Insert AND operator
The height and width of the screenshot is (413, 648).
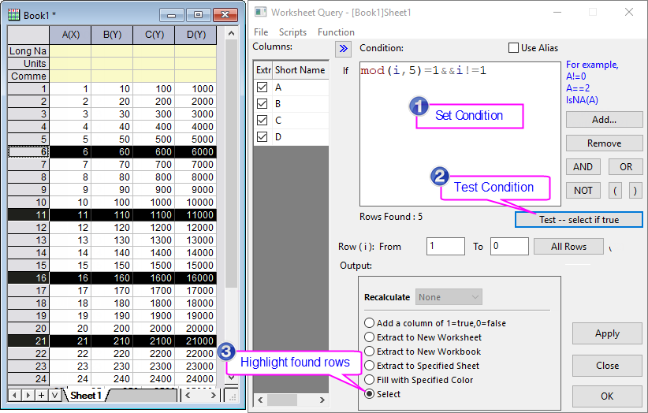coord(583,167)
